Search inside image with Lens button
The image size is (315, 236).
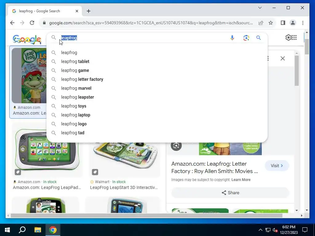[176, 146]
